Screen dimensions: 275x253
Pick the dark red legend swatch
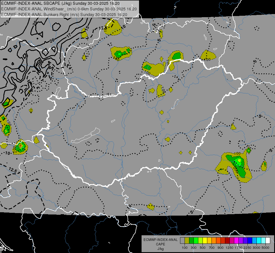228,240
